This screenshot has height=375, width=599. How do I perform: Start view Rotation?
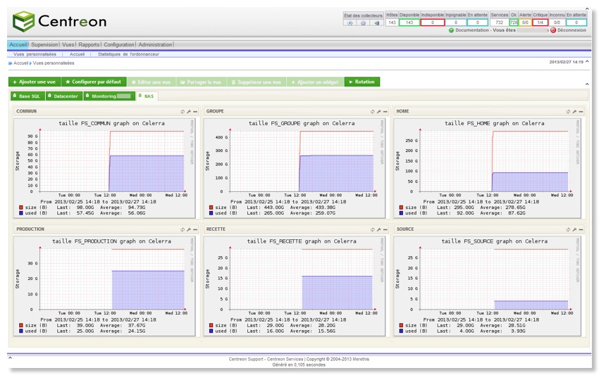point(362,82)
